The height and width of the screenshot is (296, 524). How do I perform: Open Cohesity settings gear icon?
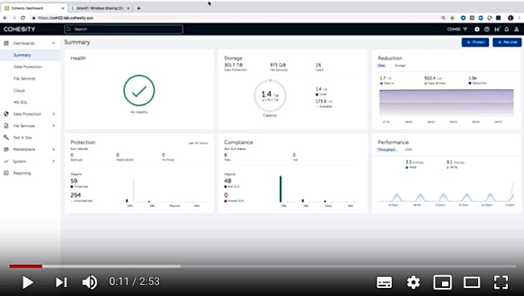point(477,29)
